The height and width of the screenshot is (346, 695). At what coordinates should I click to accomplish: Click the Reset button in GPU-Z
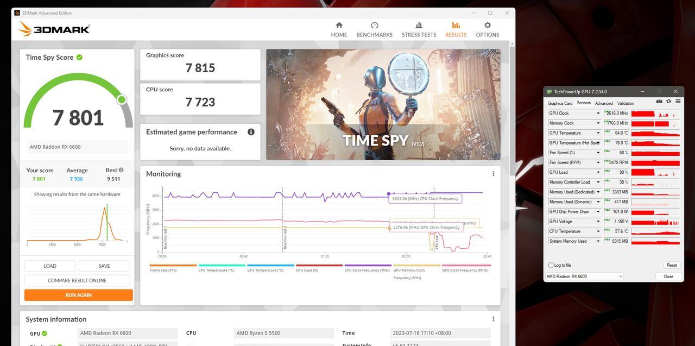[x=672, y=265]
